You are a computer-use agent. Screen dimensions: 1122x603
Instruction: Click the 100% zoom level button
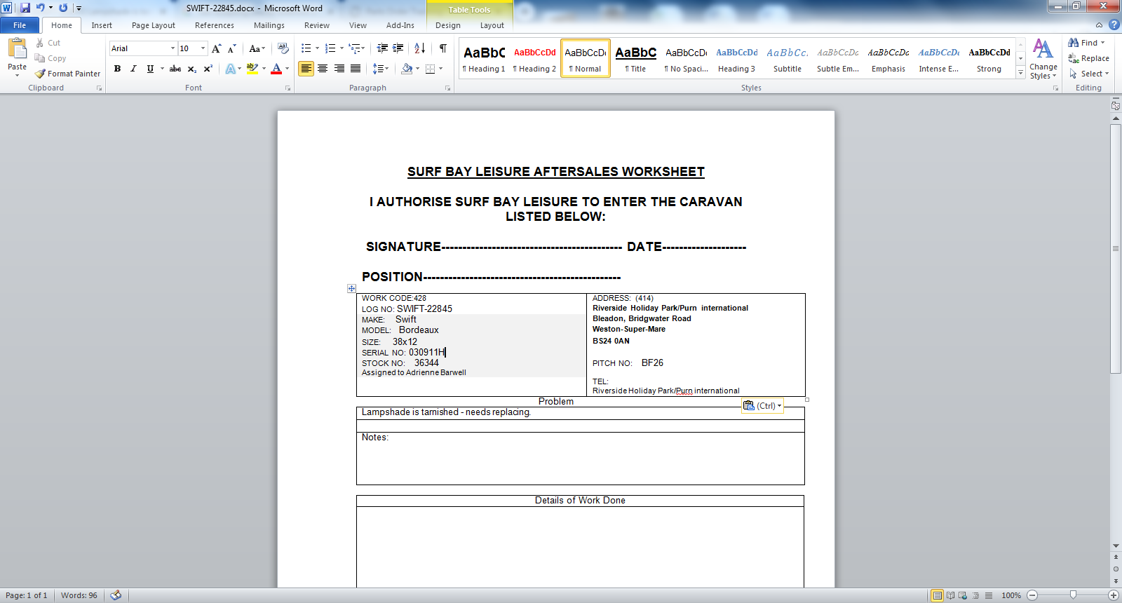pos(1011,595)
